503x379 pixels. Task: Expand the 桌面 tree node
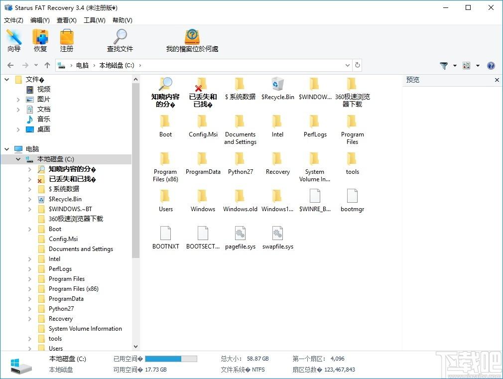[x=18, y=129]
